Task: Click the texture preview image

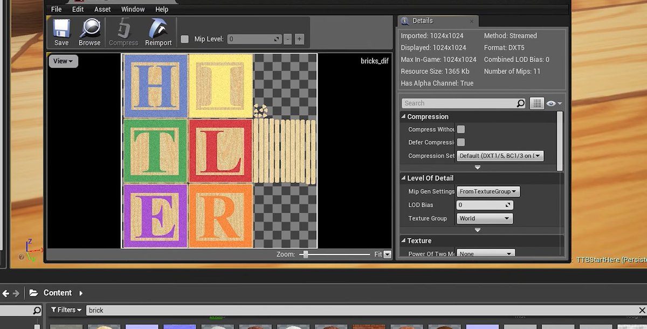Action: (x=219, y=151)
